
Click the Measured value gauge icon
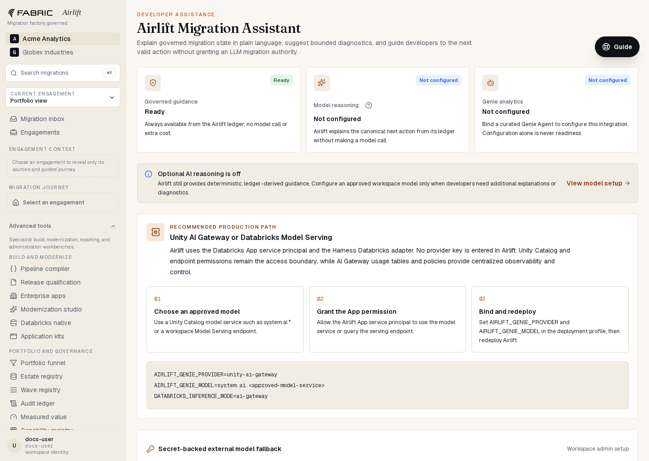tap(14, 417)
